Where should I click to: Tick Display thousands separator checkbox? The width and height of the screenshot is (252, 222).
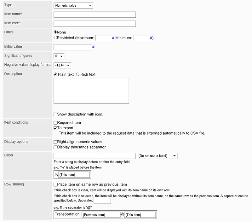55,147
